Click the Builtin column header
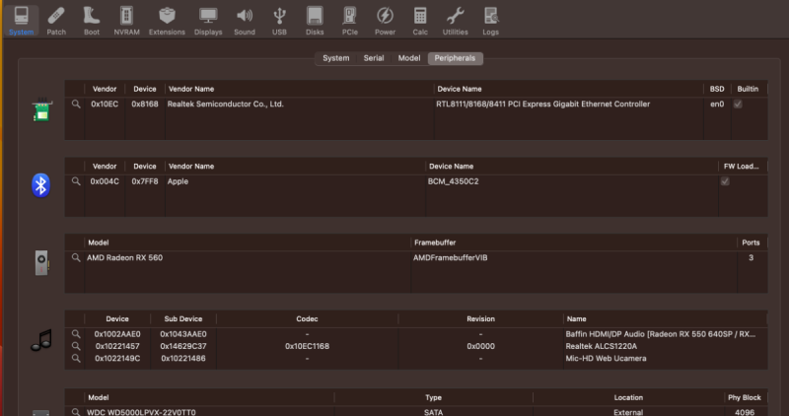The height and width of the screenshot is (416, 789). click(748, 89)
